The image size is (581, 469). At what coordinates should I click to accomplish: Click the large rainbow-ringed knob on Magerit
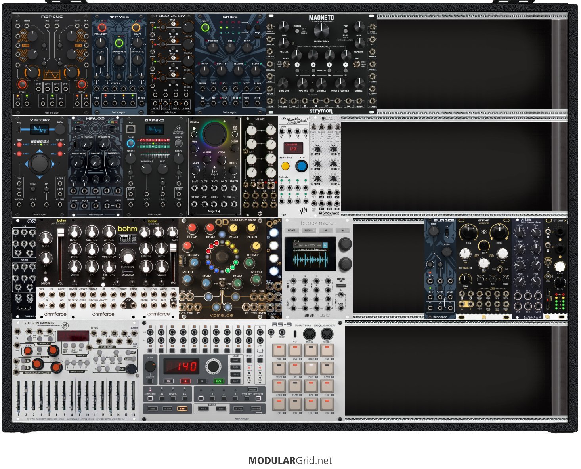pos(214,134)
